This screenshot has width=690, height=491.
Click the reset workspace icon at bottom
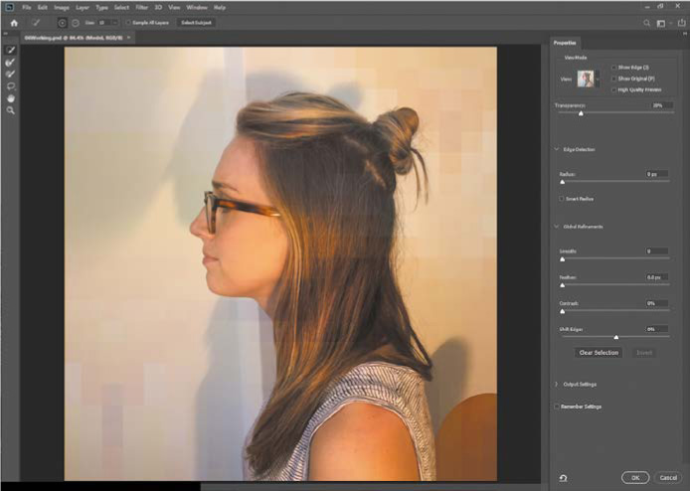coord(564,477)
